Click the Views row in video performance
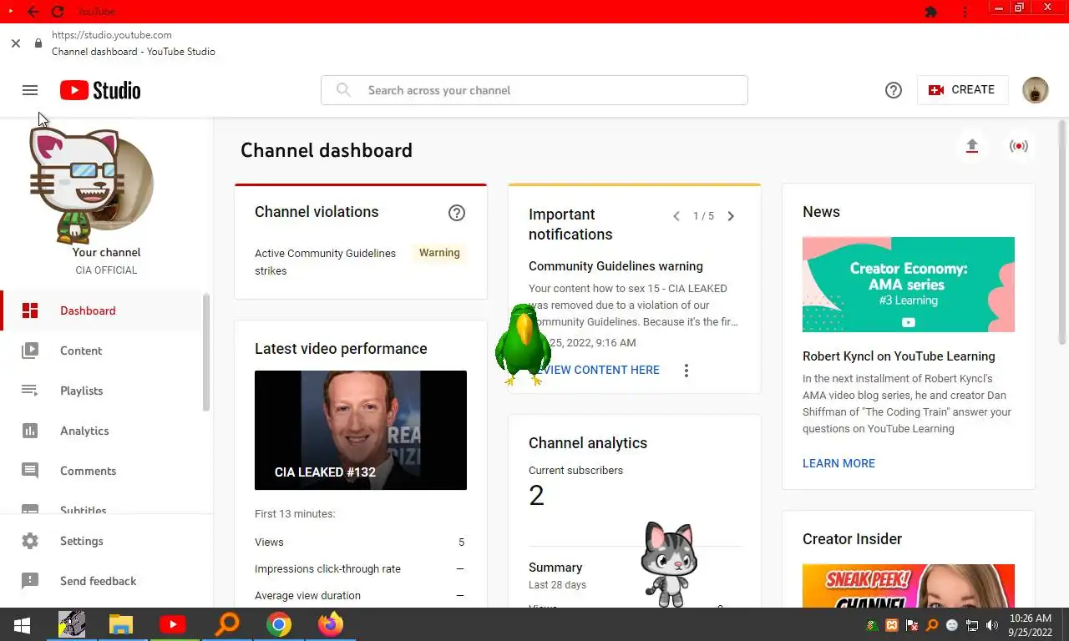Viewport: 1069px width, 641px height. click(x=360, y=542)
